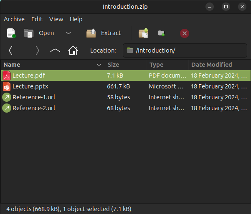Go up one directory level
Viewport: 251px width, 214px height.
pyautogui.click(x=55, y=50)
